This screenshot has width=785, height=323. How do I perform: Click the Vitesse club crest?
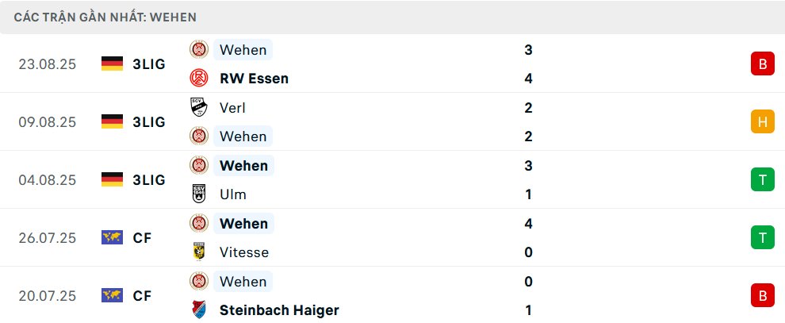(197, 252)
